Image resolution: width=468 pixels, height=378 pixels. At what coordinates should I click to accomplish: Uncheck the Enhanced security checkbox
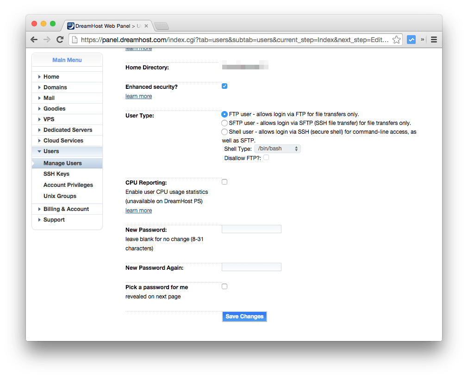coord(224,86)
